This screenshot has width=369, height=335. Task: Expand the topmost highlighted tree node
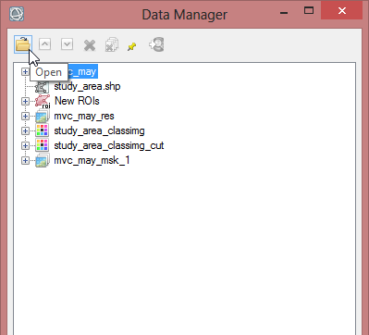click(25, 72)
